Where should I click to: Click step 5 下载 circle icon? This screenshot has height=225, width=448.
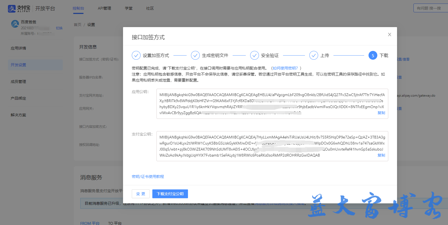[x=373, y=55]
